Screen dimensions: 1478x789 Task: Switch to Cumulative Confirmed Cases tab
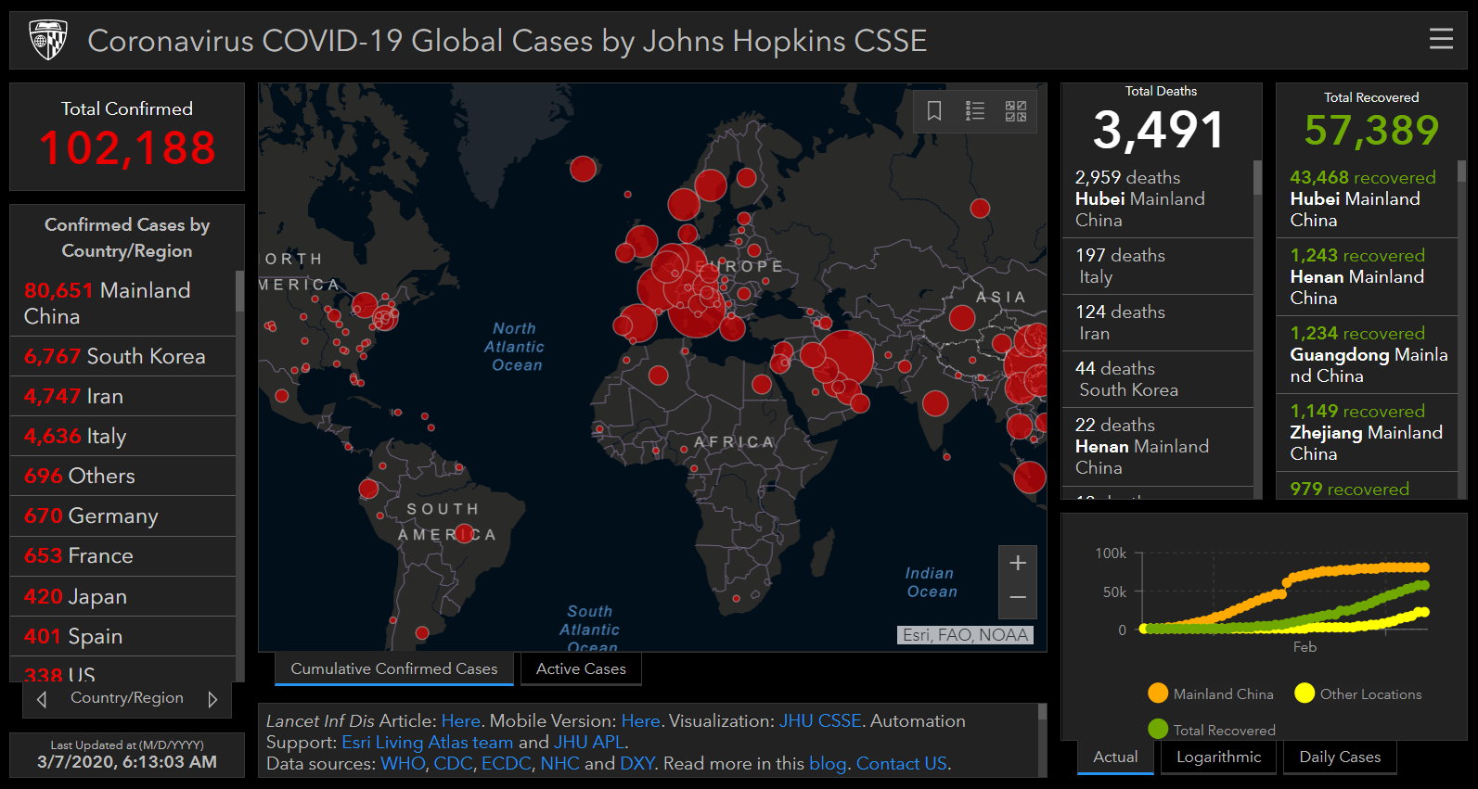pyautogui.click(x=394, y=668)
